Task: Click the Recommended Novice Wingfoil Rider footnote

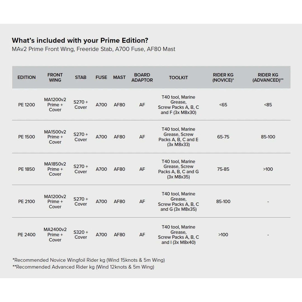Action: [x=89, y=260]
